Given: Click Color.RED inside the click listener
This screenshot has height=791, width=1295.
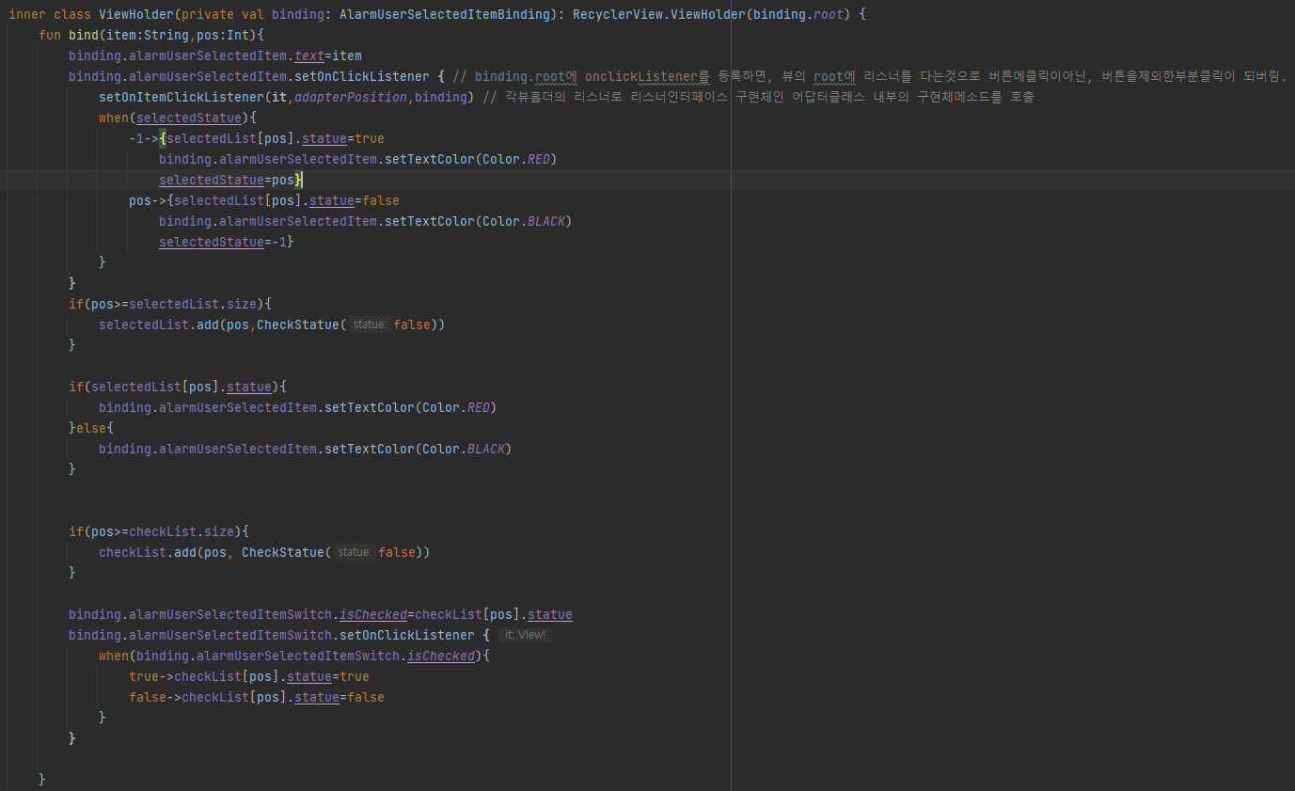Looking at the screenshot, I should (x=516, y=160).
